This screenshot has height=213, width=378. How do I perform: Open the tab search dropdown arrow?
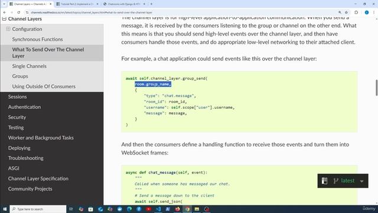point(4,4)
